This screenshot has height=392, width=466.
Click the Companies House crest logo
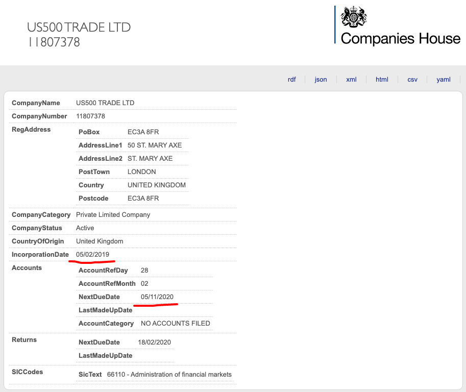click(x=354, y=17)
